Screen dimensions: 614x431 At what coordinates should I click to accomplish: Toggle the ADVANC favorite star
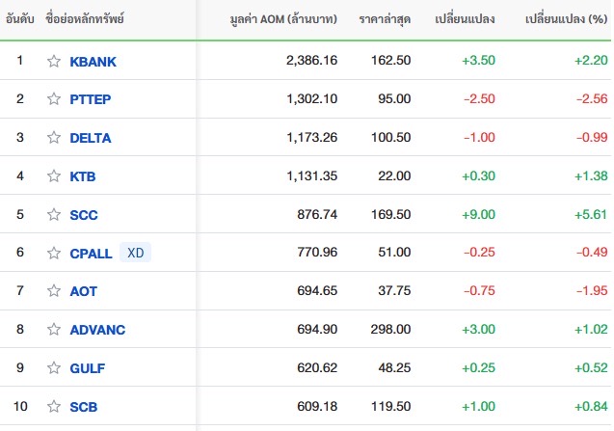54,330
